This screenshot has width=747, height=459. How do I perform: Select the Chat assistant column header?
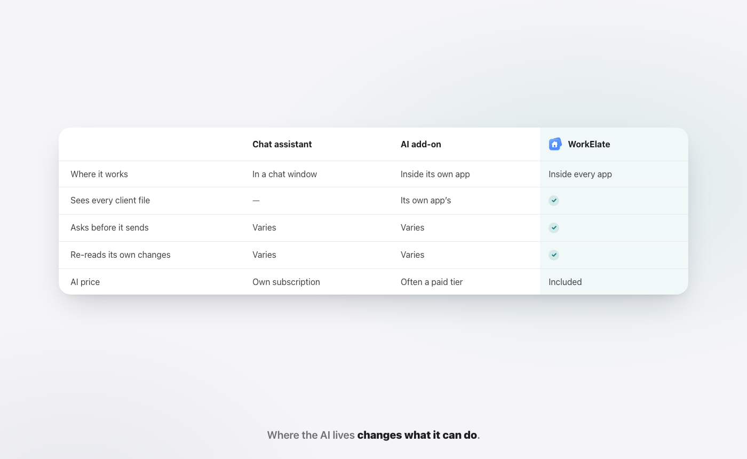click(x=282, y=144)
